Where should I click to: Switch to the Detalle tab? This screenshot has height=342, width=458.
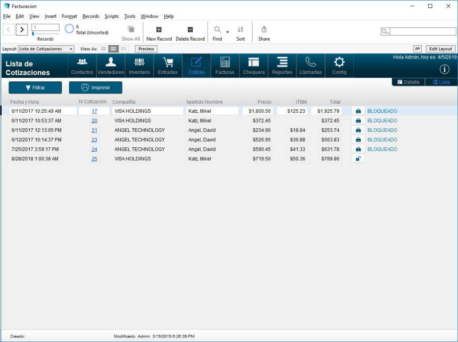pyautogui.click(x=408, y=82)
